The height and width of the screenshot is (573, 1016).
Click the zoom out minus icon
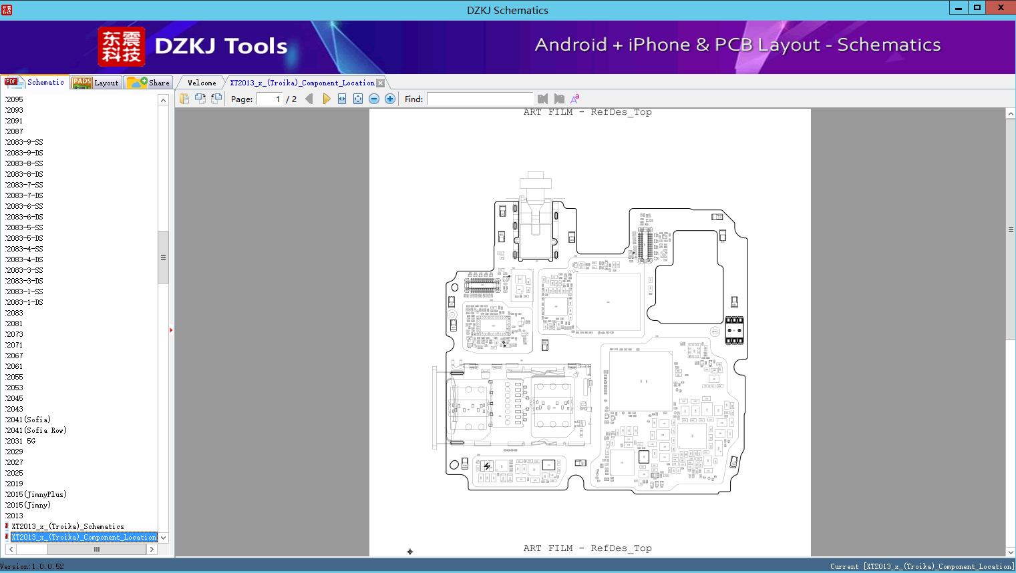[x=374, y=99]
